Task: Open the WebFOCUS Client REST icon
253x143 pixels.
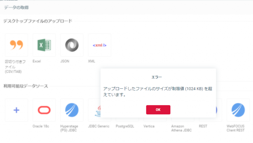Action: coord(238,110)
